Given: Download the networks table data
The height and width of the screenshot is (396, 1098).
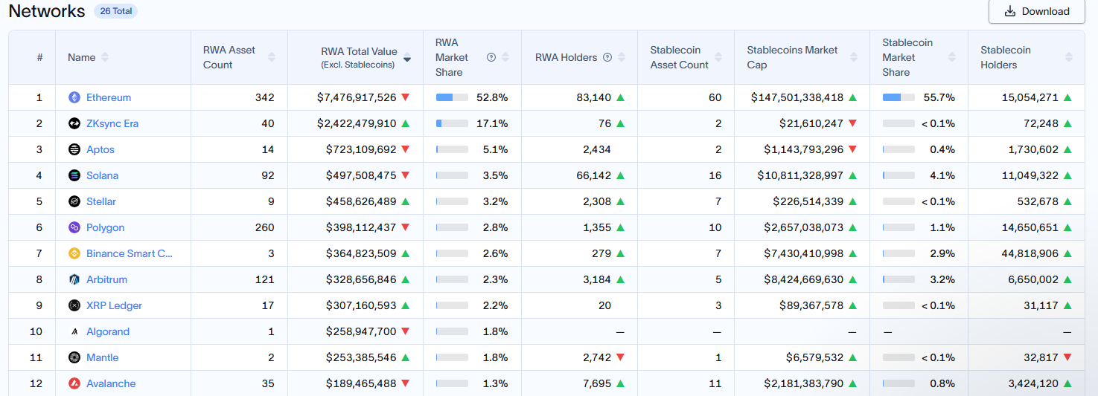Looking at the screenshot, I should [1036, 11].
